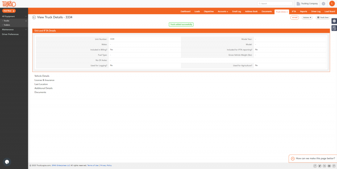Click the Unit Number value 3334
The image size is (337, 169).
(x=112, y=39)
